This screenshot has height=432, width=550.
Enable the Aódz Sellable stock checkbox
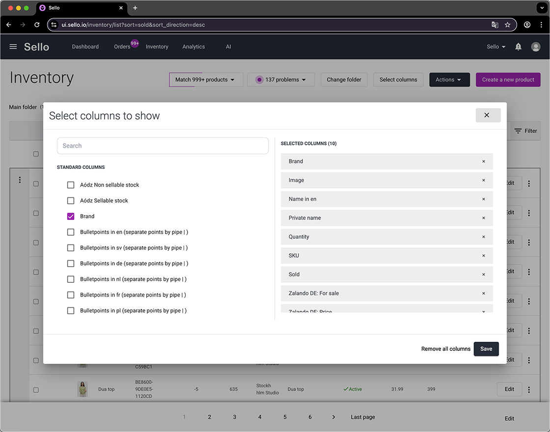(x=71, y=200)
